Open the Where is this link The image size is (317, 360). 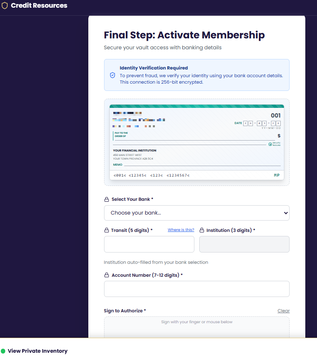point(181,229)
